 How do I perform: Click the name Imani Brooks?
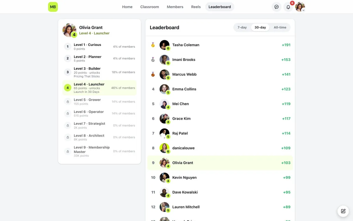click(184, 60)
